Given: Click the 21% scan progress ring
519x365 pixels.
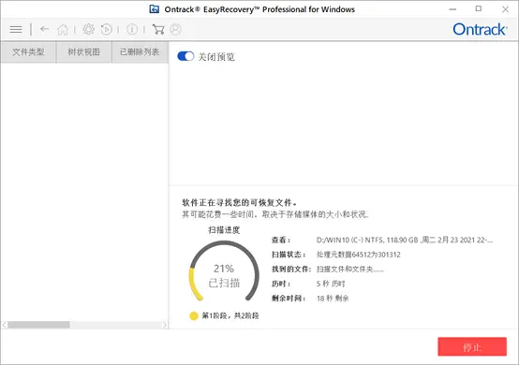Looking at the screenshot, I should [224, 271].
